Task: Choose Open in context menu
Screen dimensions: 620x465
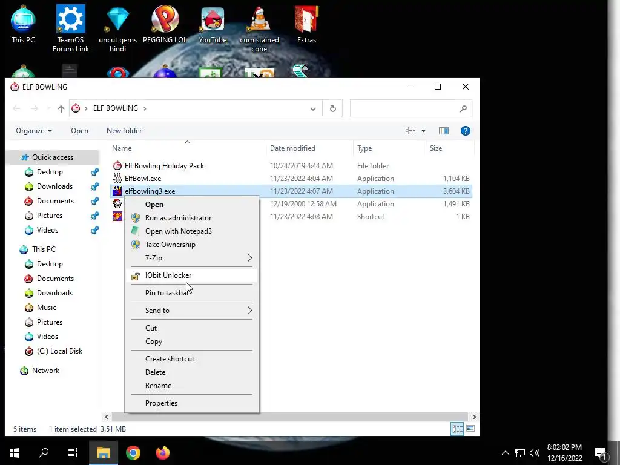Action: coord(192,205)
